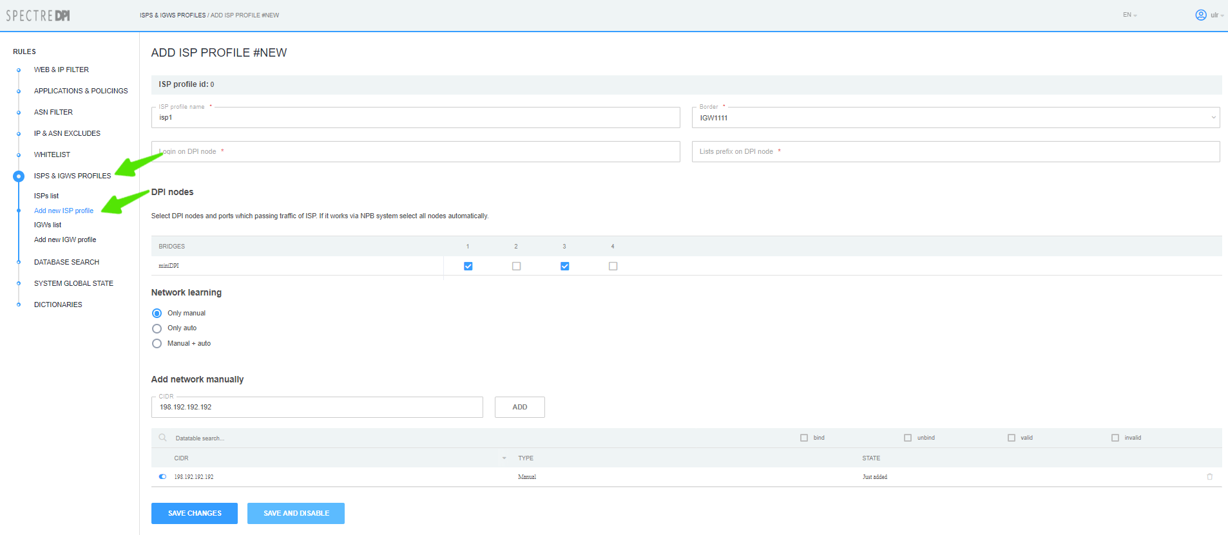Click the user avatar icon
This screenshot has width=1228, height=535.
[1200, 15]
